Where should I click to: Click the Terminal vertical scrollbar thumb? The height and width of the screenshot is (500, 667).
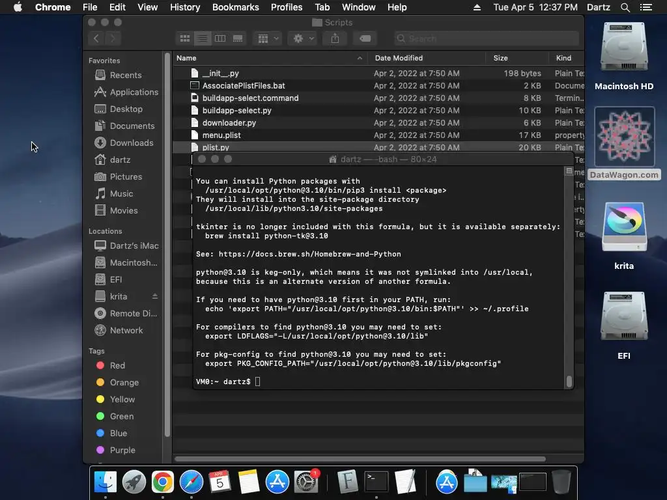click(569, 382)
